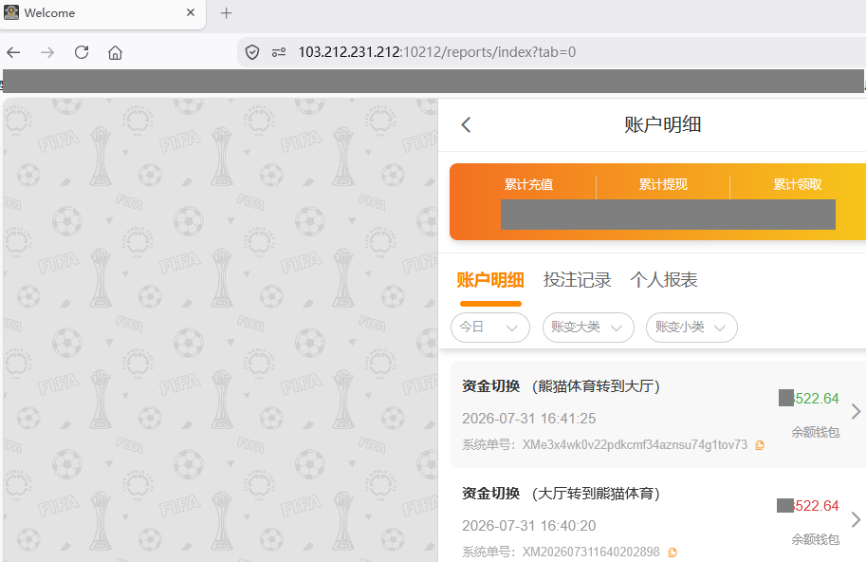
Task: Go back with the browser back arrow
Action: pyautogui.click(x=14, y=52)
